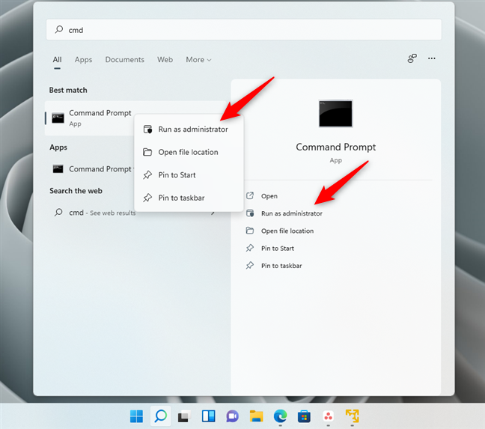Open Teams Chat from the taskbar
This screenshot has height=429, width=485.
tap(232, 416)
